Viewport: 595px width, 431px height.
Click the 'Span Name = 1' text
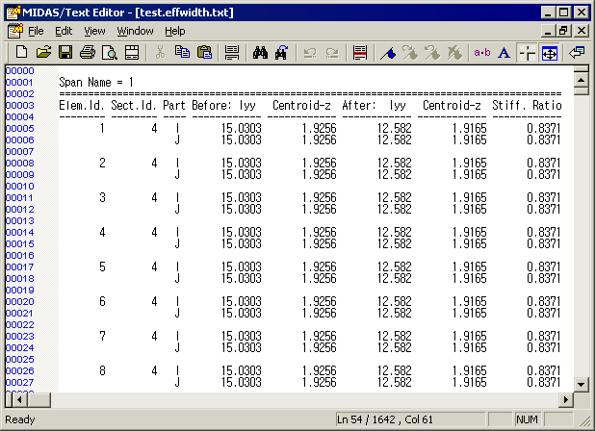[96, 83]
